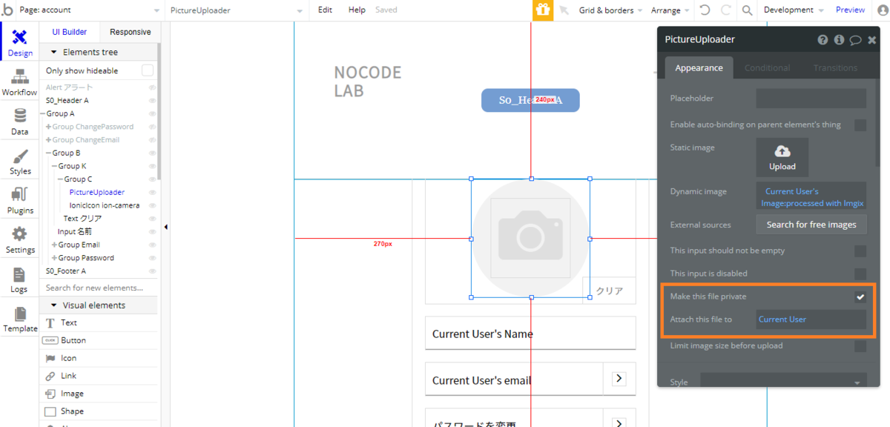The image size is (890, 427).
Task: Open the Development version dropdown
Action: click(x=793, y=10)
